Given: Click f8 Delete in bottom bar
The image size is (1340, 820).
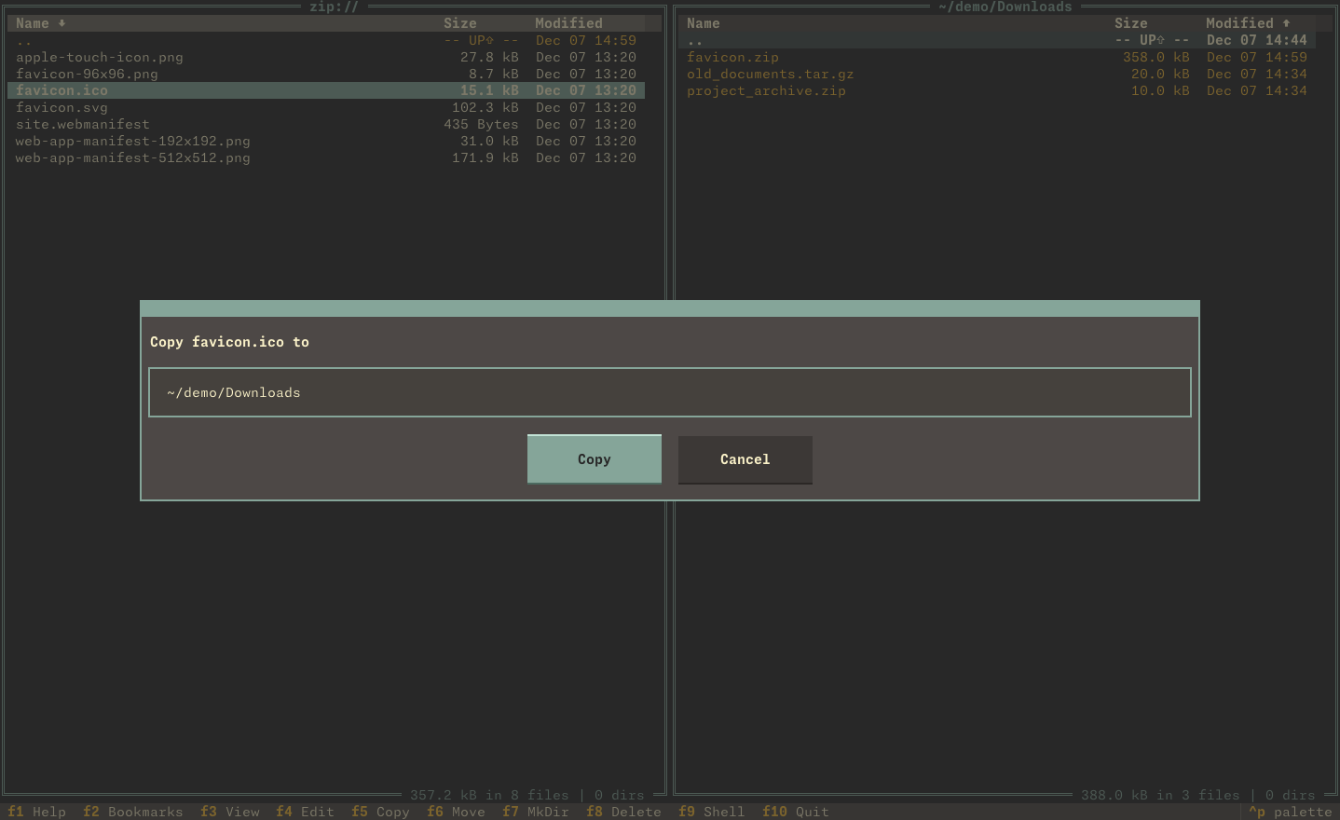Looking at the screenshot, I should coord(623,812).
